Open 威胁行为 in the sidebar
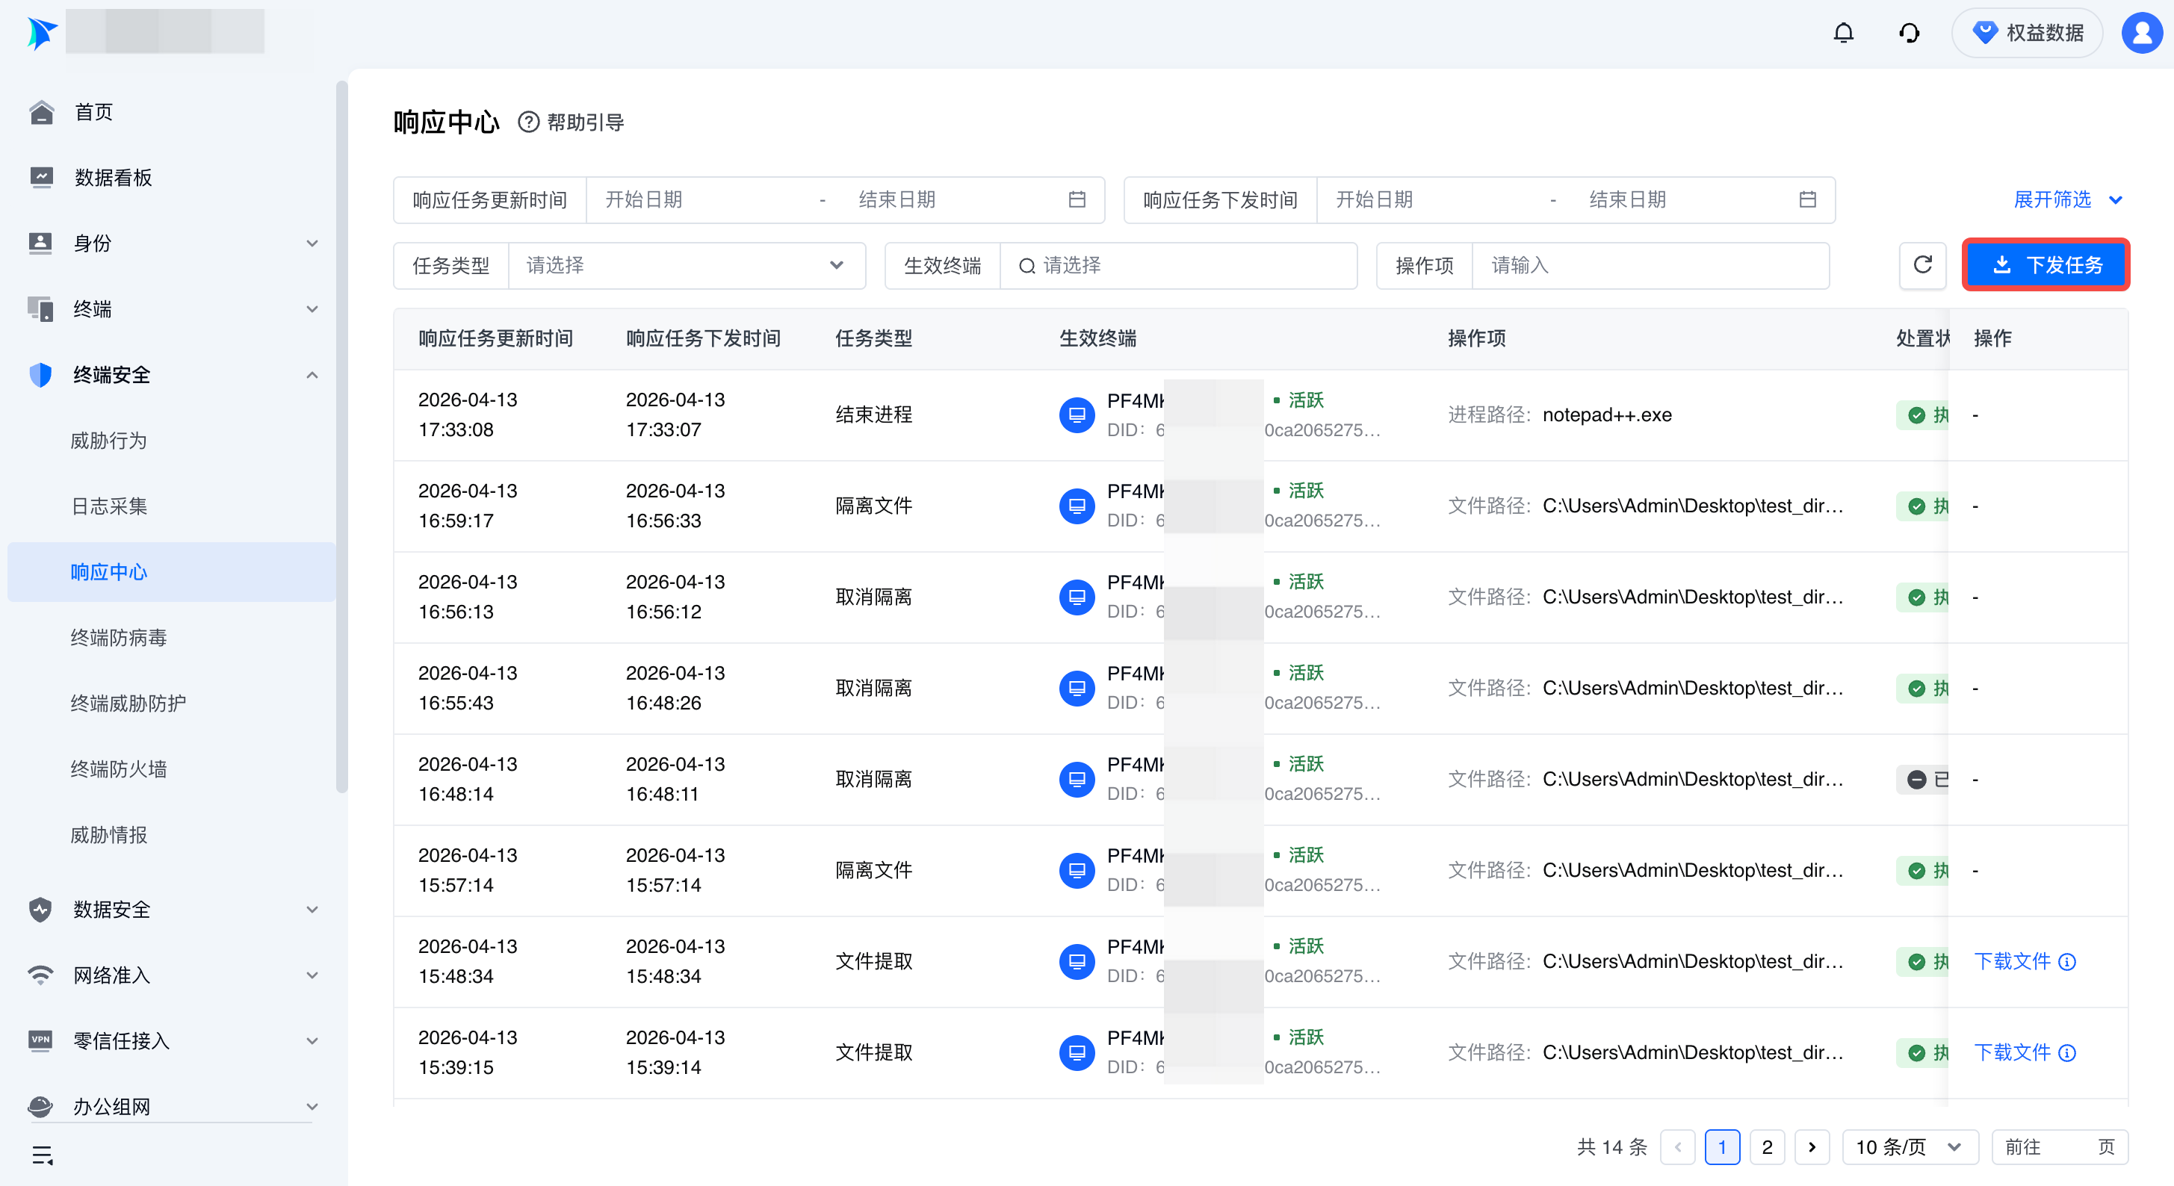Viewport: 2174px width, 1186px height. coord(109,441)
